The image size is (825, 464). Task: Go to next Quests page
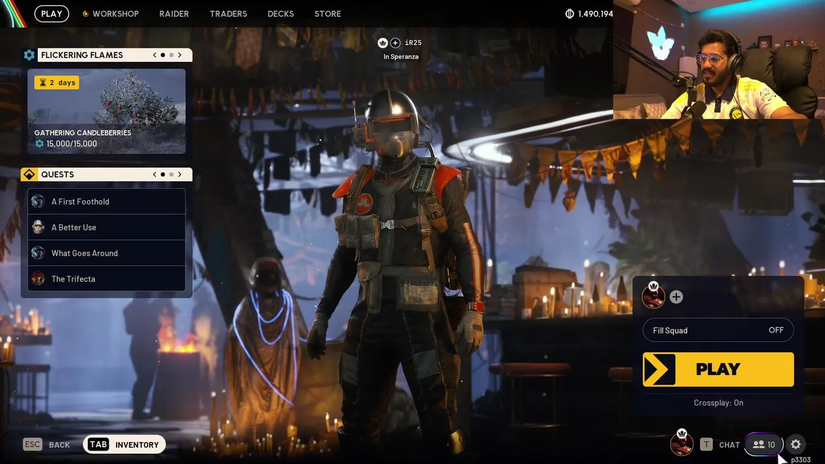coord(180,175)
